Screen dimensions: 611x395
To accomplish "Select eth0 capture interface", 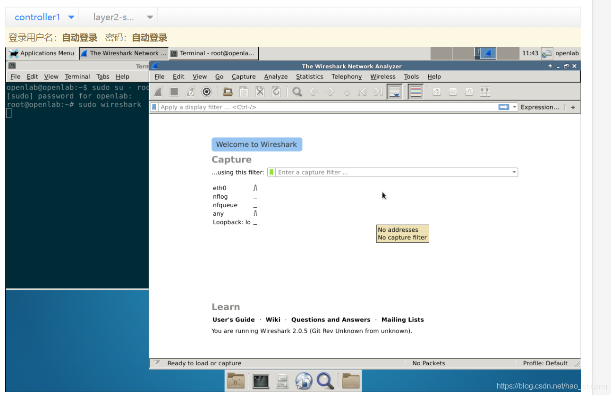I will click(220, 188).
